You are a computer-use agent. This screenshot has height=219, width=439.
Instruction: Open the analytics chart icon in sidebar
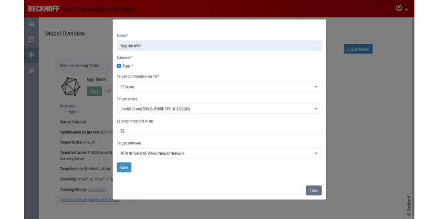click(31, 71)
